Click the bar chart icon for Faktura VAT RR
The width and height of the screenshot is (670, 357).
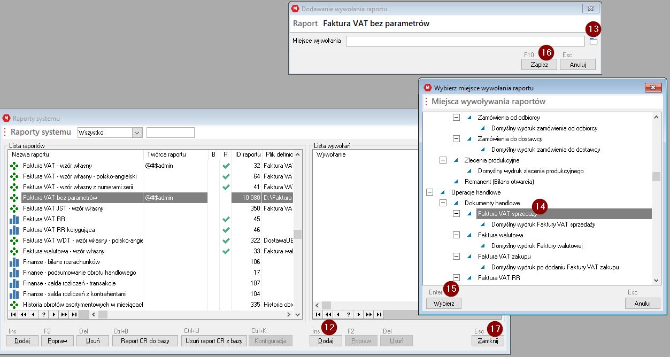14,219
